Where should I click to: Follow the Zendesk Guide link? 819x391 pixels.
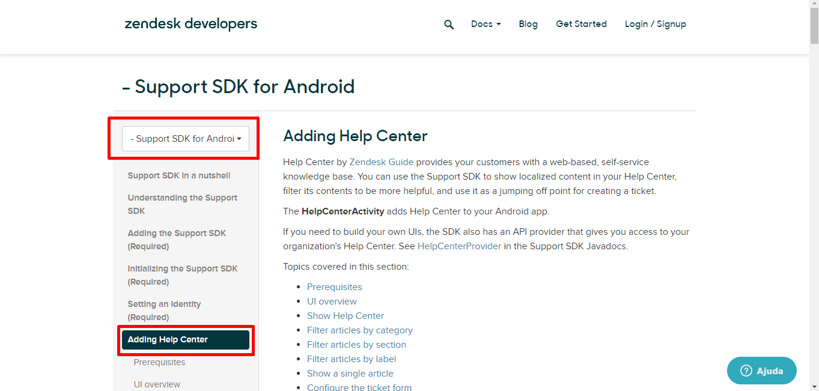[382, 162]
